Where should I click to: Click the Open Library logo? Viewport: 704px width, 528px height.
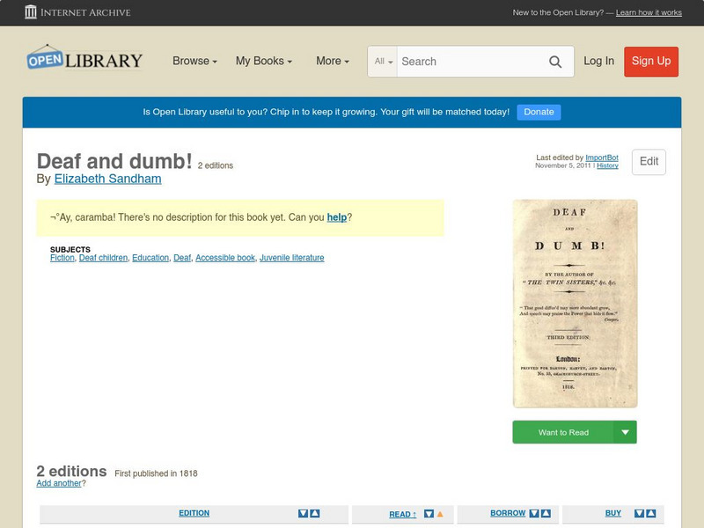click(x=84, y=59)
